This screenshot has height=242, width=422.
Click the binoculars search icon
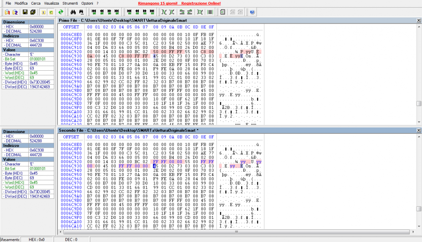point(73,12)
